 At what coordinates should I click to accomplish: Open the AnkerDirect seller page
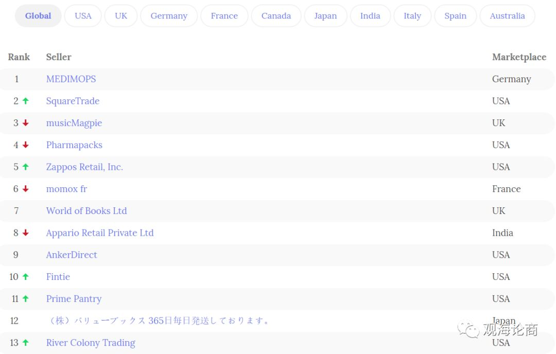72,255
